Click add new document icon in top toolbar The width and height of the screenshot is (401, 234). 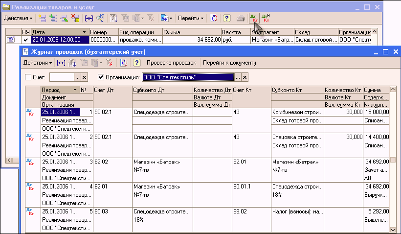pos(43,18)
